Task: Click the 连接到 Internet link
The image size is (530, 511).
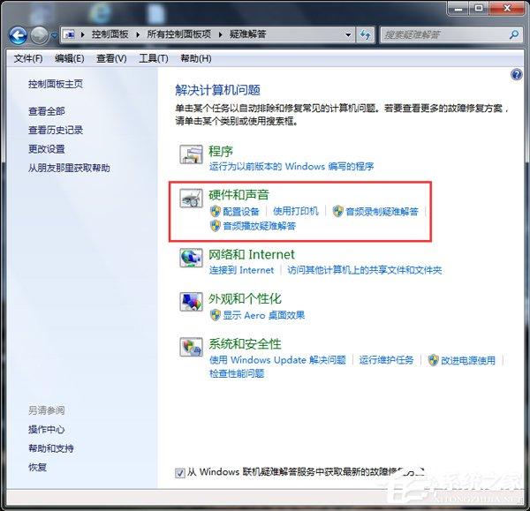Action: click(241, 270)
